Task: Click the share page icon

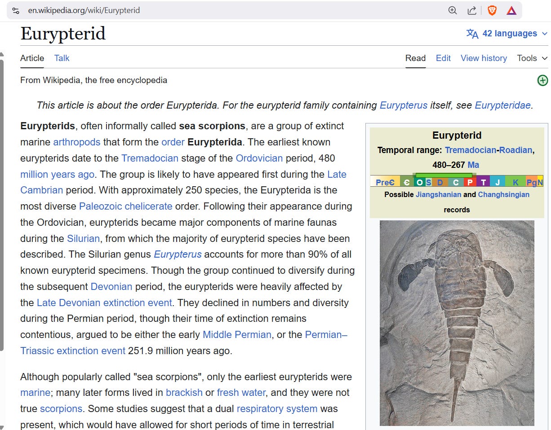Action: point(472,10)
